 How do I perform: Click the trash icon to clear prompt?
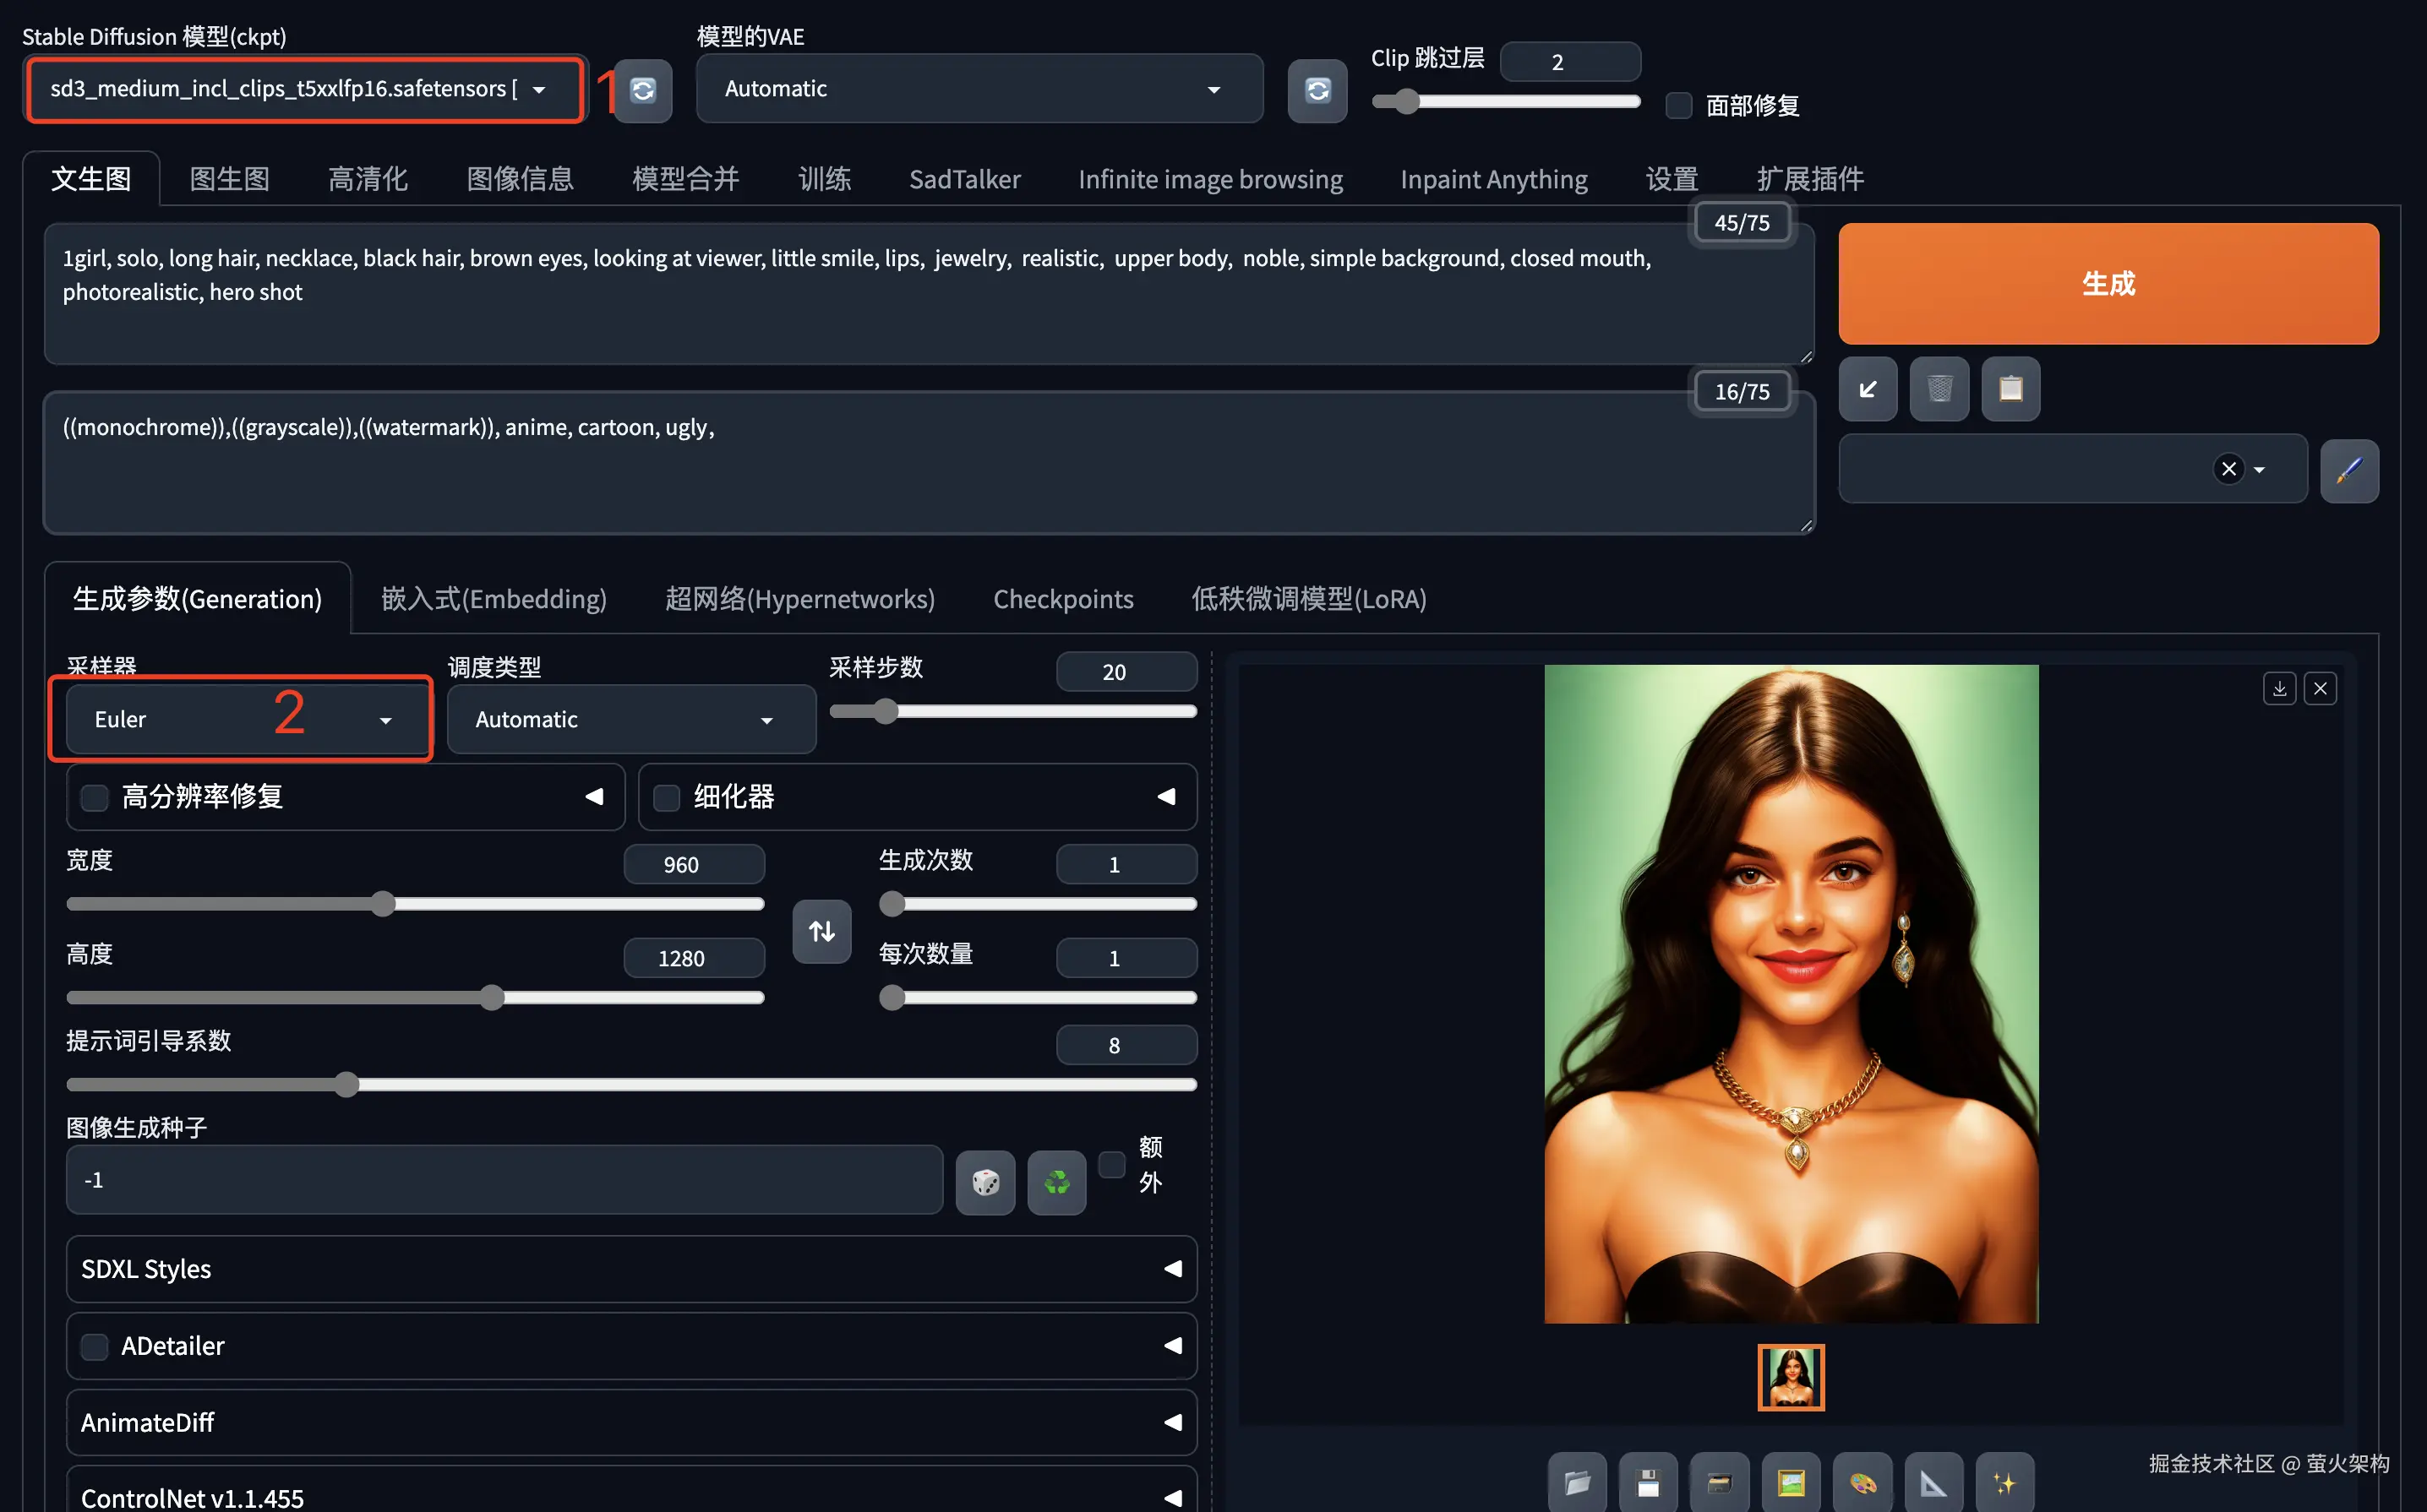[1939, 389]
